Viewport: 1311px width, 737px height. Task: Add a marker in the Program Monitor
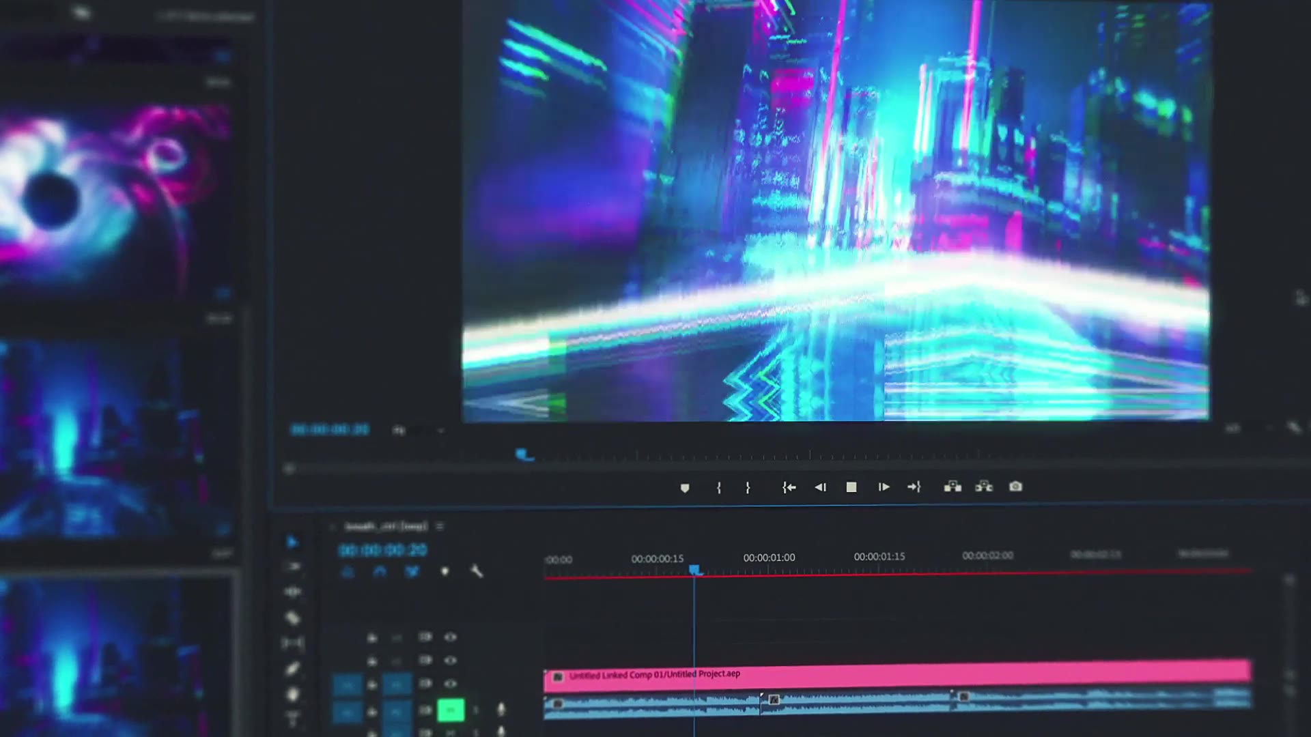tap(686, 487)
